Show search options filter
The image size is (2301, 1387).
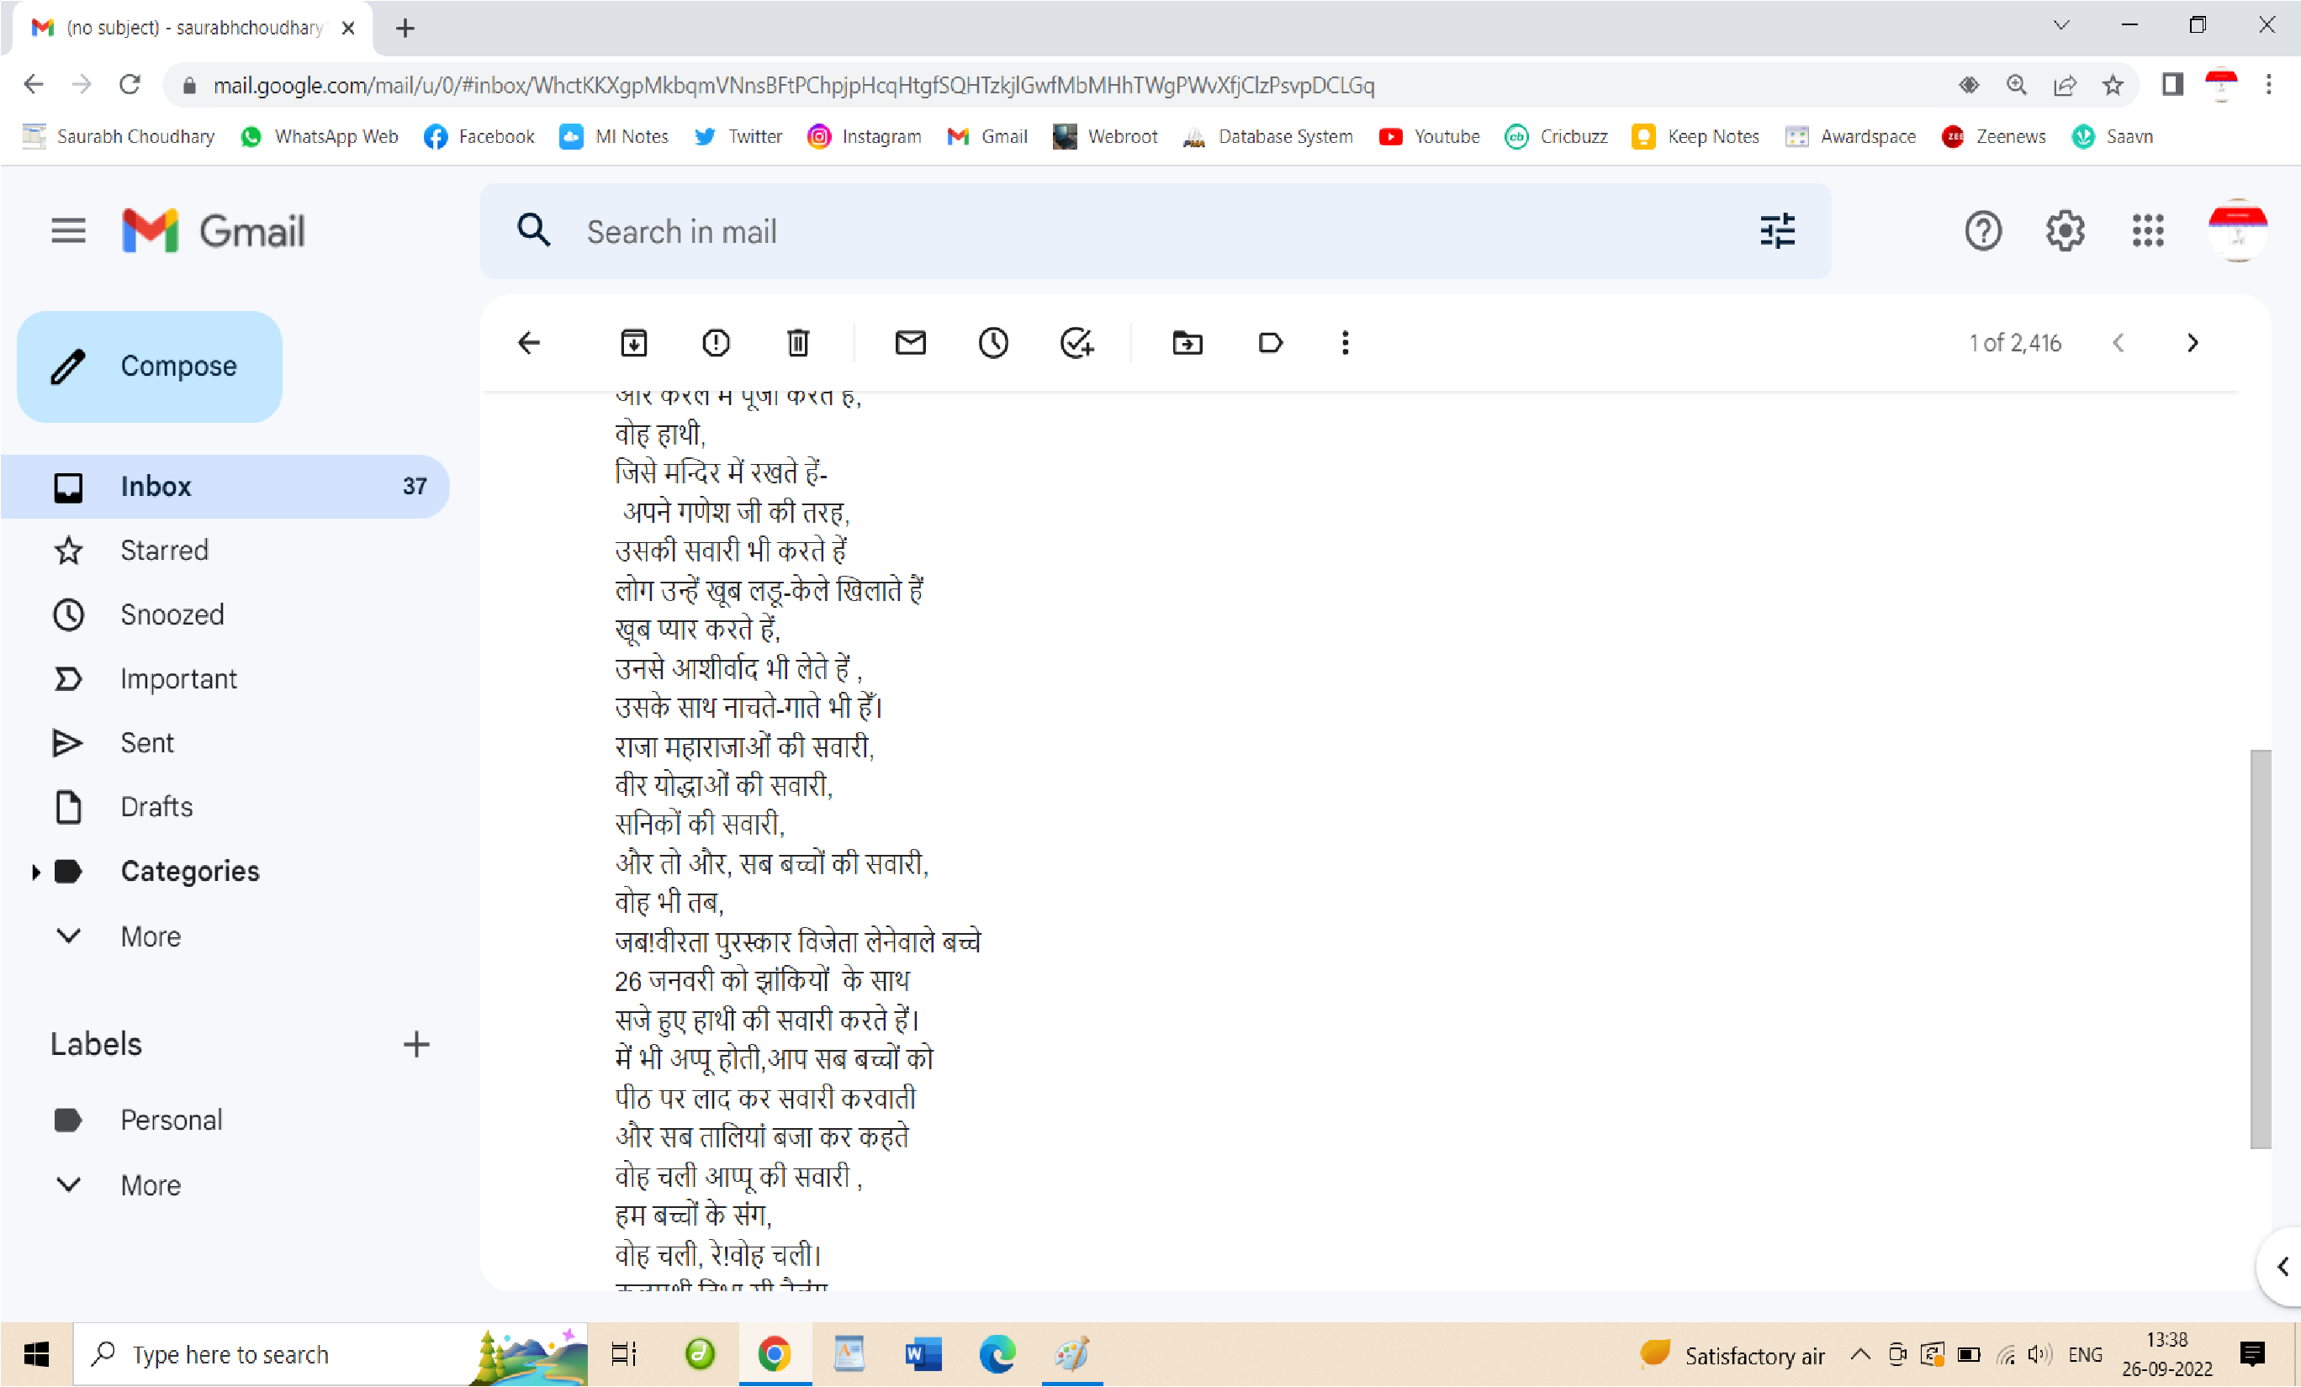pos(1777,230)
